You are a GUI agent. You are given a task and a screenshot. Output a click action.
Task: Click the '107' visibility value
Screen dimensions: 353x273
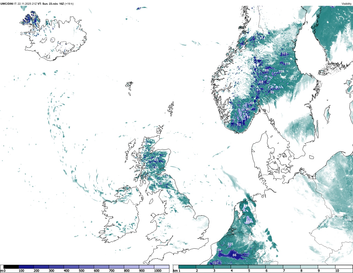click(x=216, y=263)
